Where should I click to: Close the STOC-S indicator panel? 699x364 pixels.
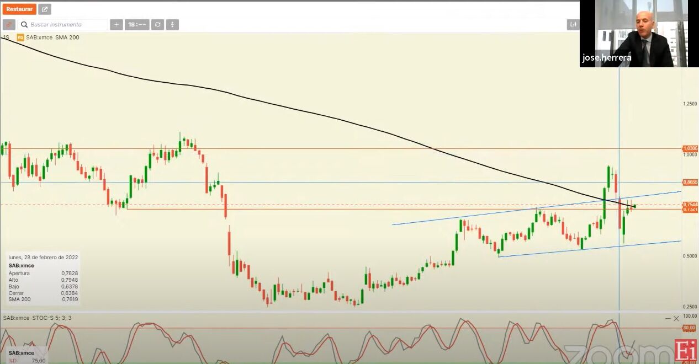(x=676, y=318)
